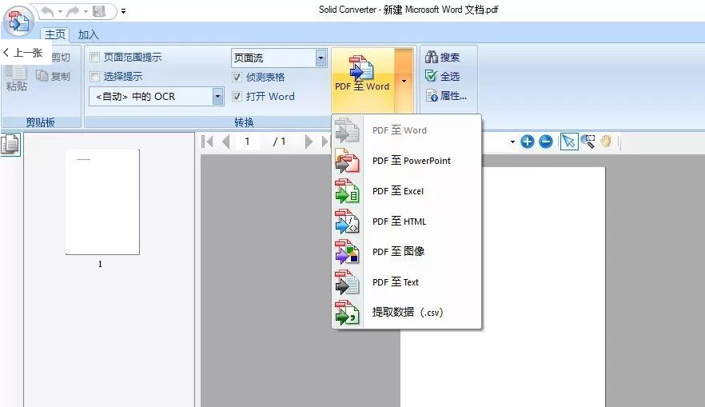
Task: Click the page thumbnails panel icon
Action: point(10,145)
